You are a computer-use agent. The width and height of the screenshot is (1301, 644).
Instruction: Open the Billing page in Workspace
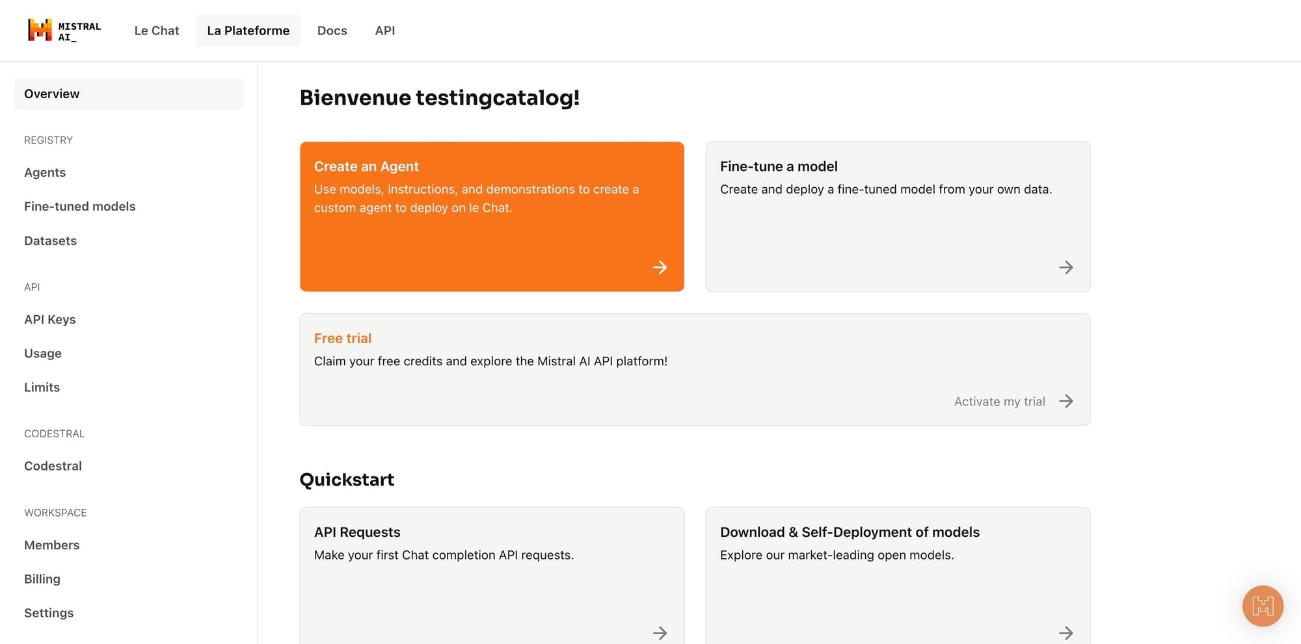tap(42, 579)
